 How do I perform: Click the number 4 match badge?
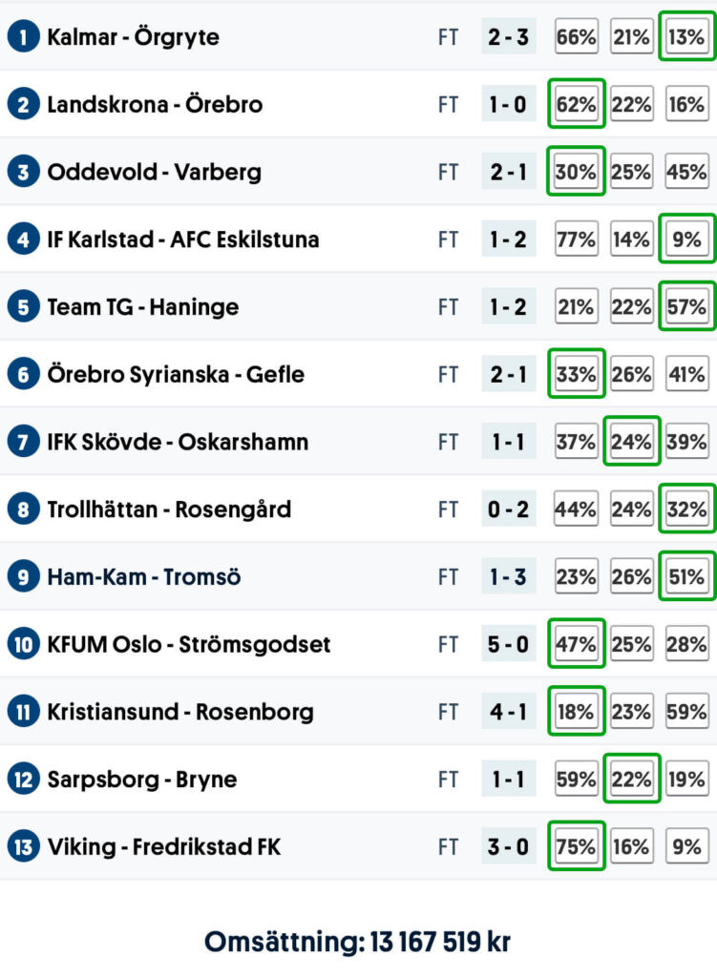click(22, 239)
